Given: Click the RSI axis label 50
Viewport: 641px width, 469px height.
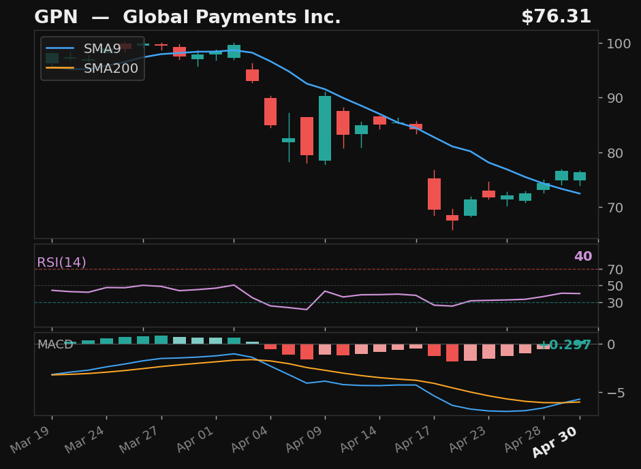Looking at the screenshot, I should coord(614,286).
